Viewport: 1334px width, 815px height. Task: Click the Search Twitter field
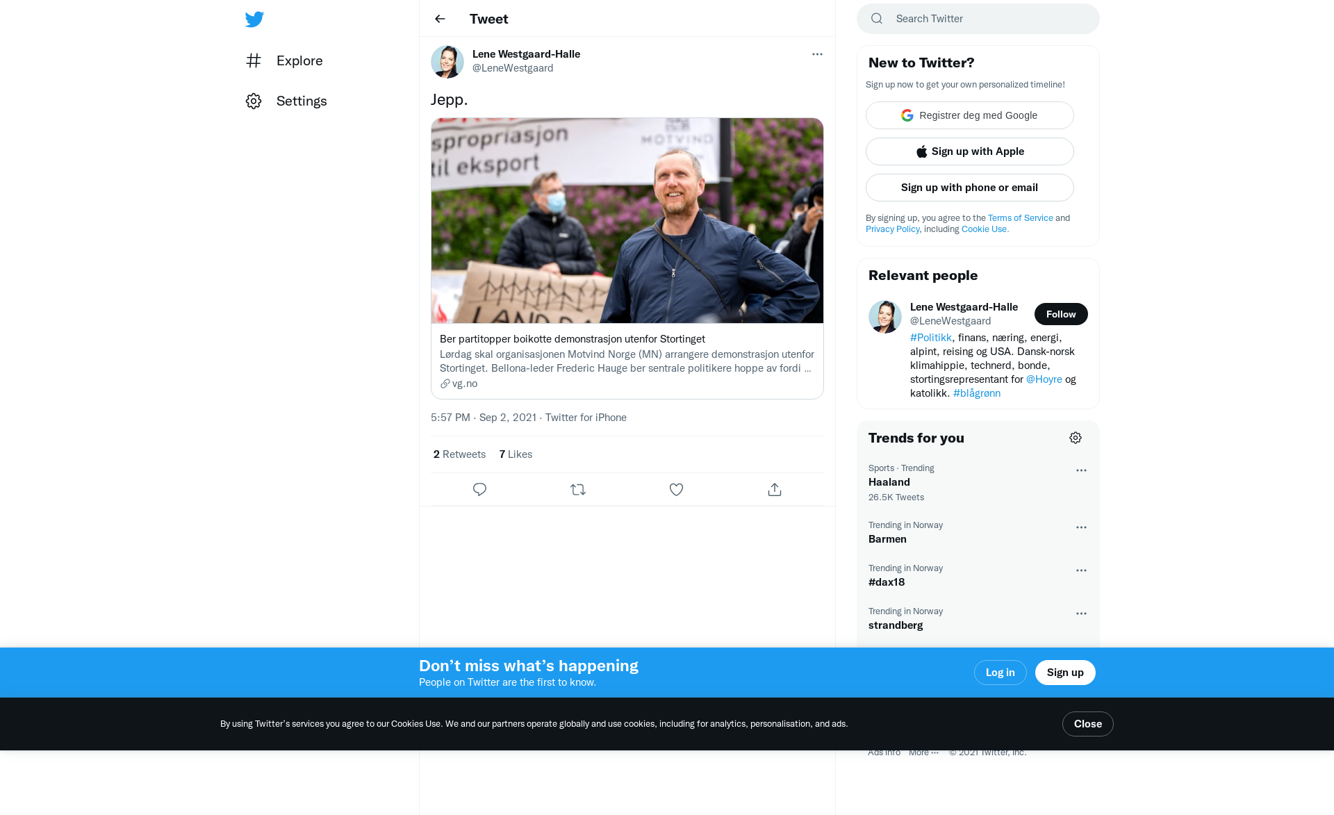coord(978,19)
